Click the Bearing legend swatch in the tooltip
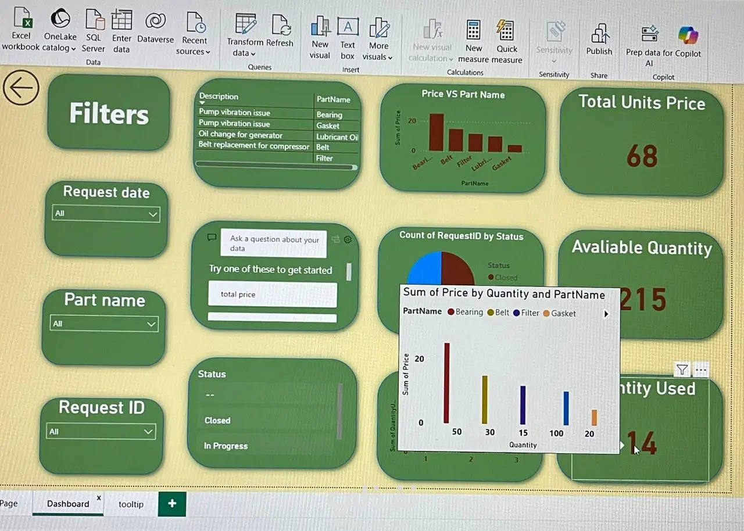The height and width of the screenshot is (531, 744). tap(451, 312)
